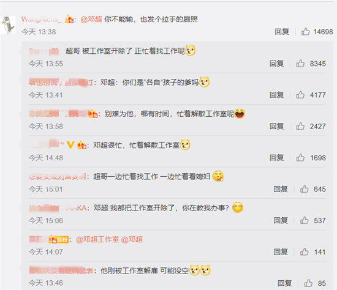This screenshot has height=290, width=337.
Task: Reply to the 13:41 comment
Action: (x=276, y=95)
